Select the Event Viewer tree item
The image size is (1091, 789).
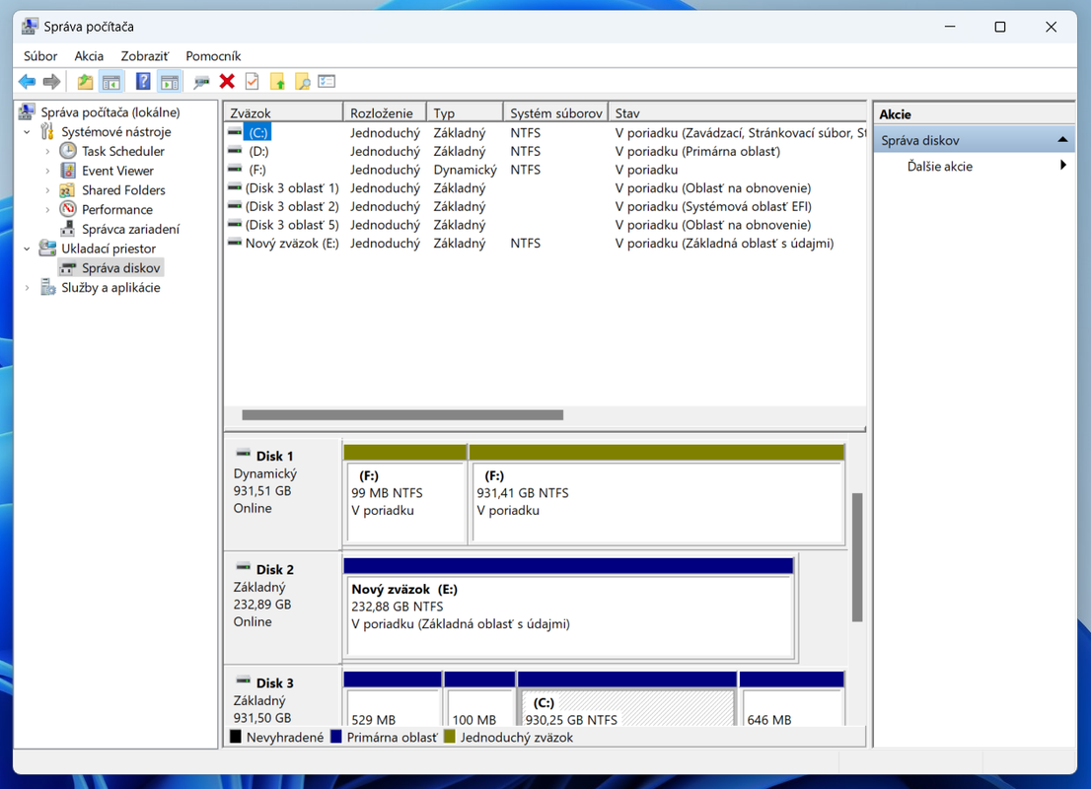[116, 171]
